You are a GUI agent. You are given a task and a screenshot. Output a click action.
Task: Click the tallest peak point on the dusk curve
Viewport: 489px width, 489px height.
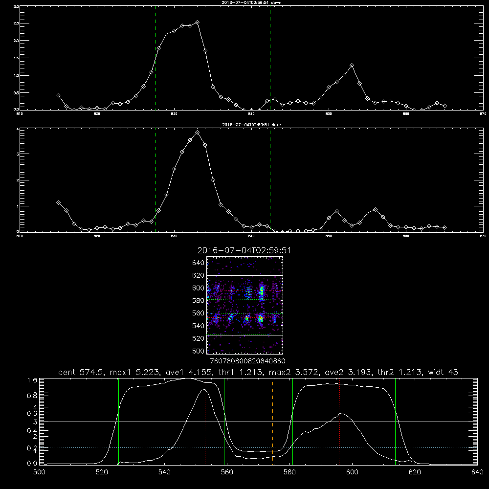[197, 132]
